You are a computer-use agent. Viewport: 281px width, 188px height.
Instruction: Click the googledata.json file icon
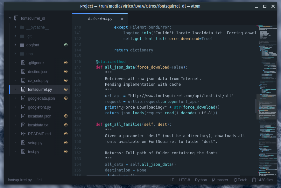[x=23, y=98]
